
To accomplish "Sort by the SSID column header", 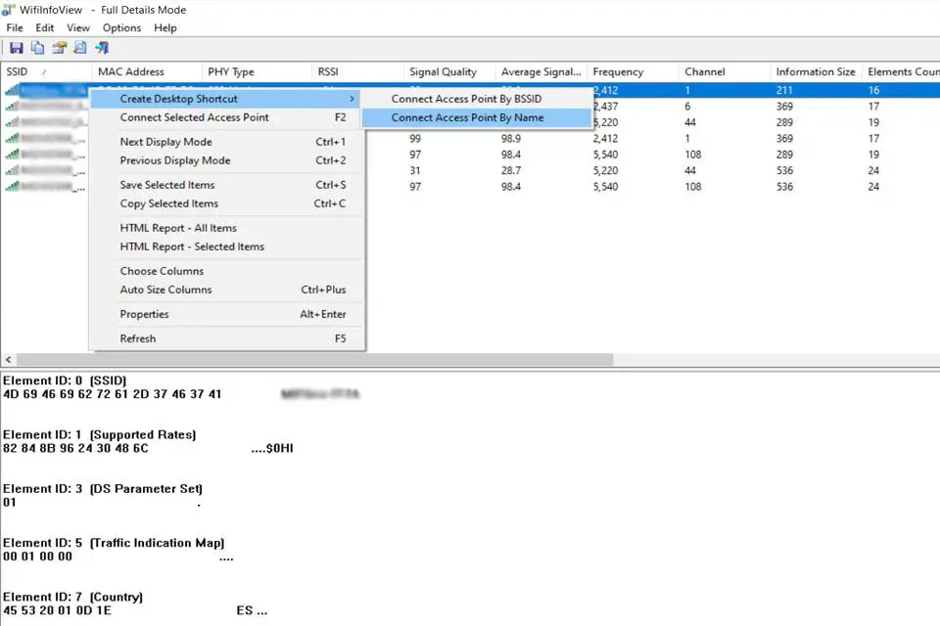I will pos(46,71).
